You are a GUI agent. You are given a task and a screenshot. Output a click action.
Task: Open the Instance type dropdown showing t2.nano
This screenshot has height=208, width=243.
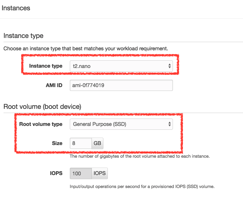coord(121,66)
